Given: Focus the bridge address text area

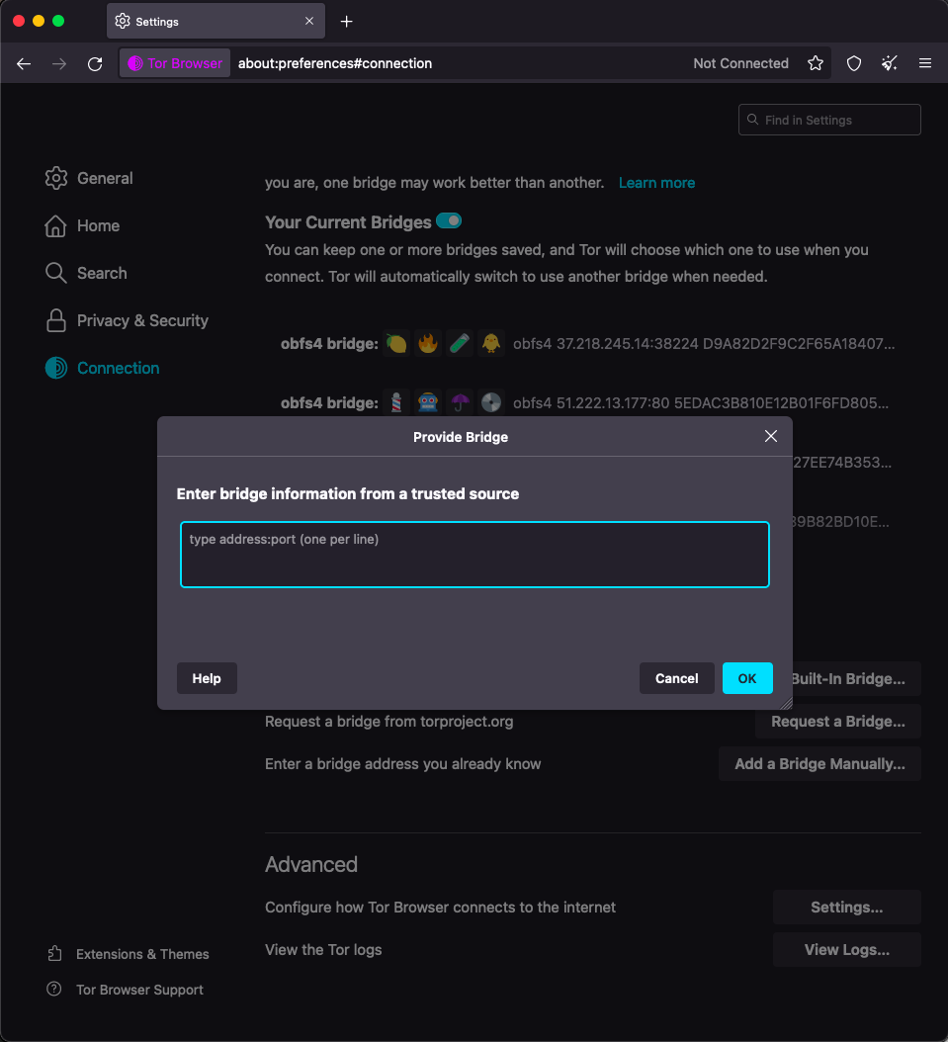Looking at the screenshot, I should pyautogui.click(x=475, y=555).
